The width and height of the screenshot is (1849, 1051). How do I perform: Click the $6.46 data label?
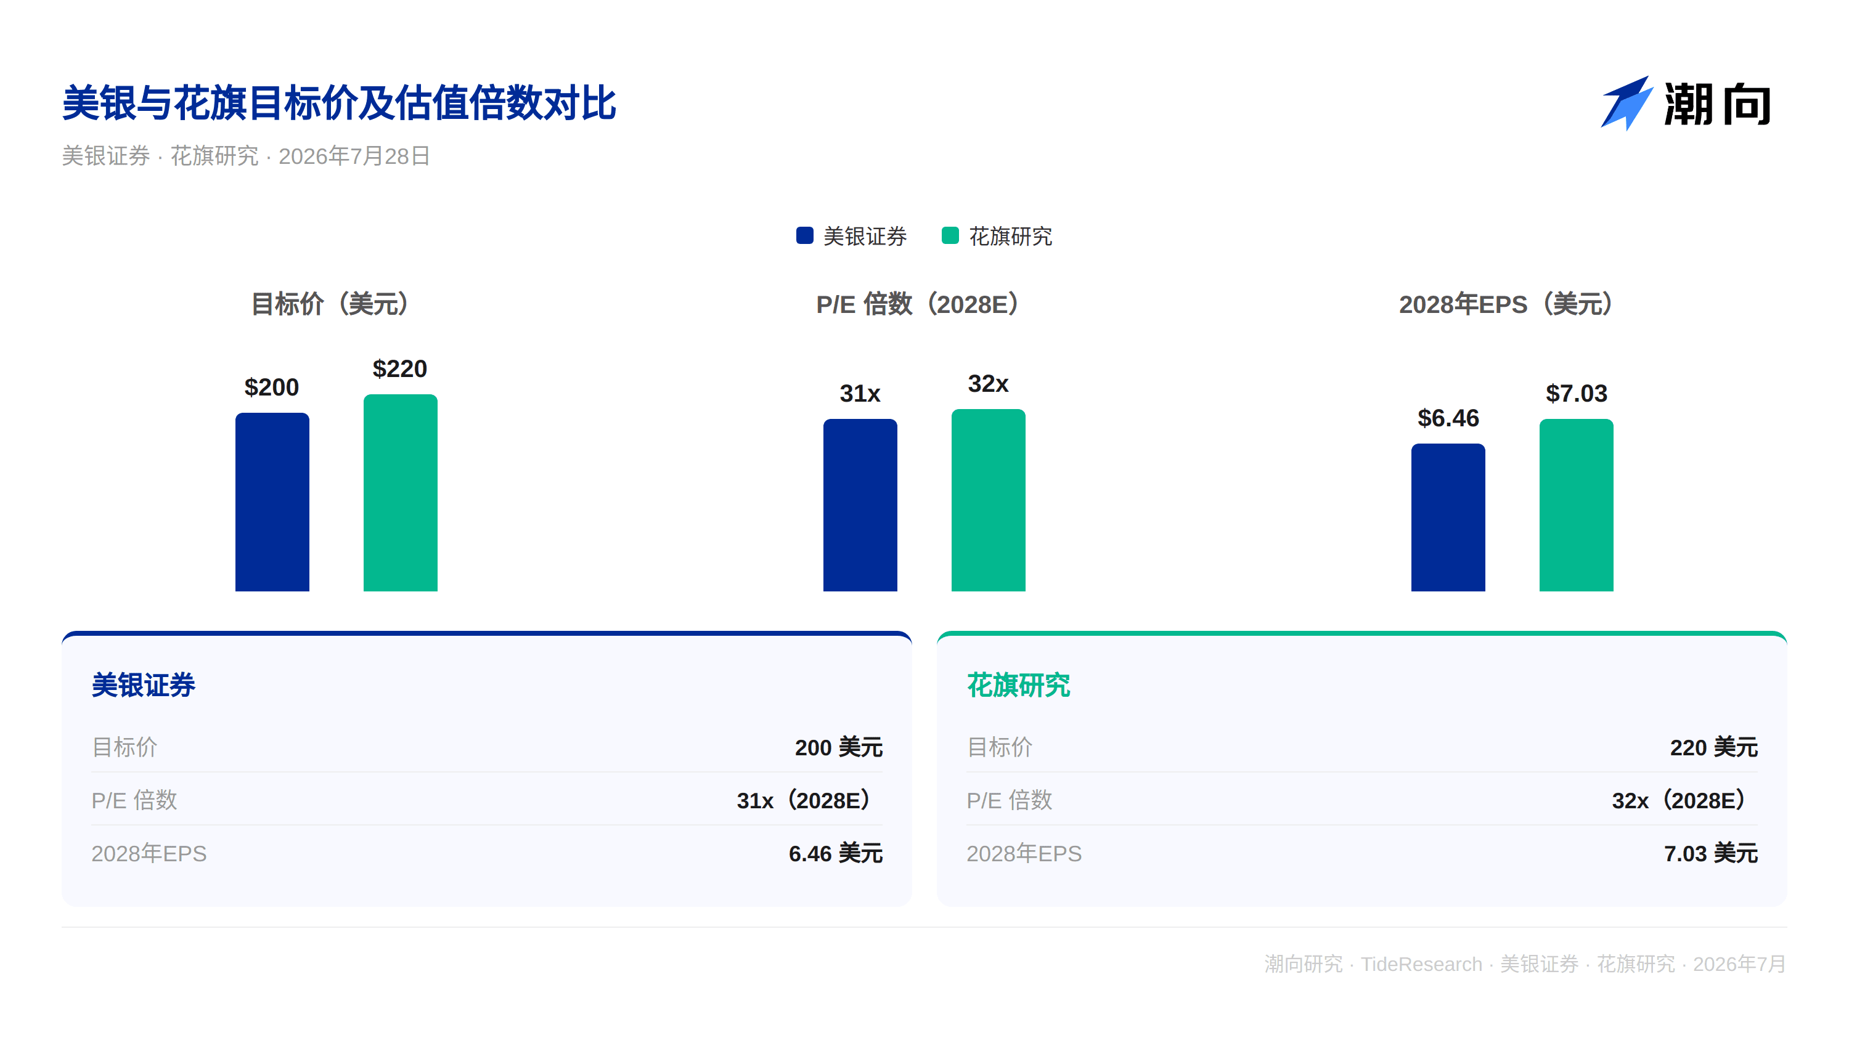click(1448, 418)
